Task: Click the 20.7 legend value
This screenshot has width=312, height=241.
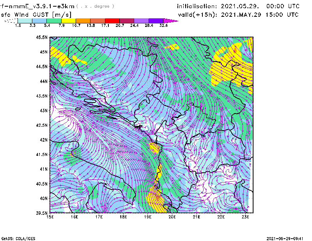Action: (120, 25)
